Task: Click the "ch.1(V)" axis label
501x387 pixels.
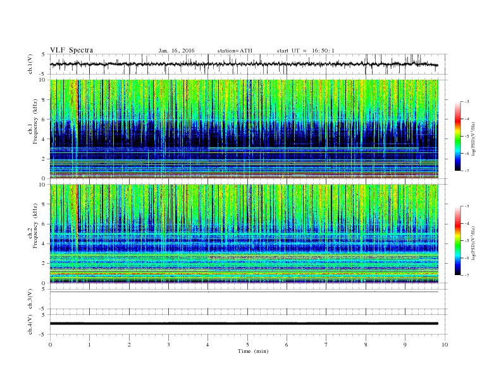Action: pos(30,64)
